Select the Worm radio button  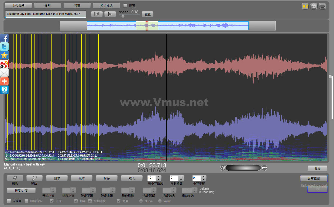(x=160, y=201)
